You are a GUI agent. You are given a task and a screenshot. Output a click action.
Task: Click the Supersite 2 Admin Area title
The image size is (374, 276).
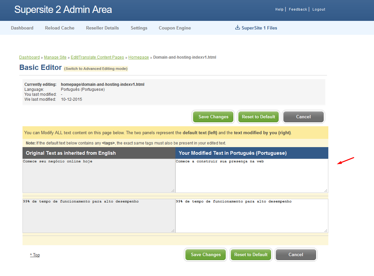(63, 10)
